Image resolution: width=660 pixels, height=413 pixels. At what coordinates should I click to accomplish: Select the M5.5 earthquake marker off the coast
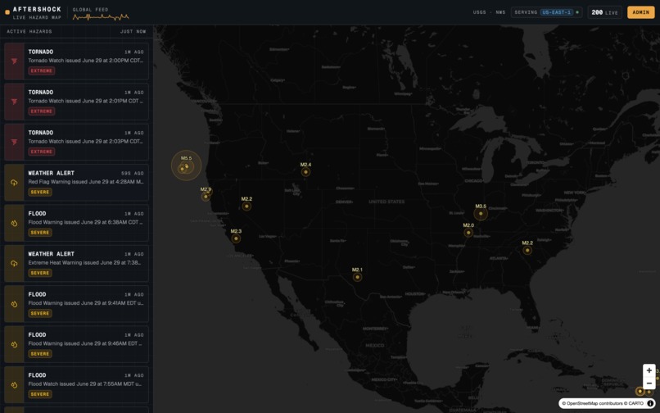tap(187, 166)
